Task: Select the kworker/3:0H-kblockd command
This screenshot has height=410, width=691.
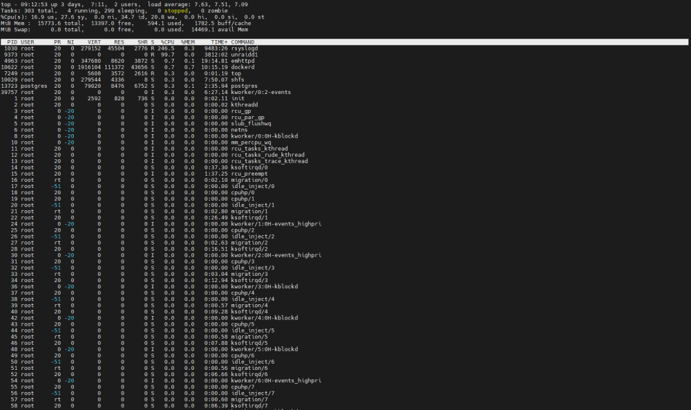Action: pos(265,286)
